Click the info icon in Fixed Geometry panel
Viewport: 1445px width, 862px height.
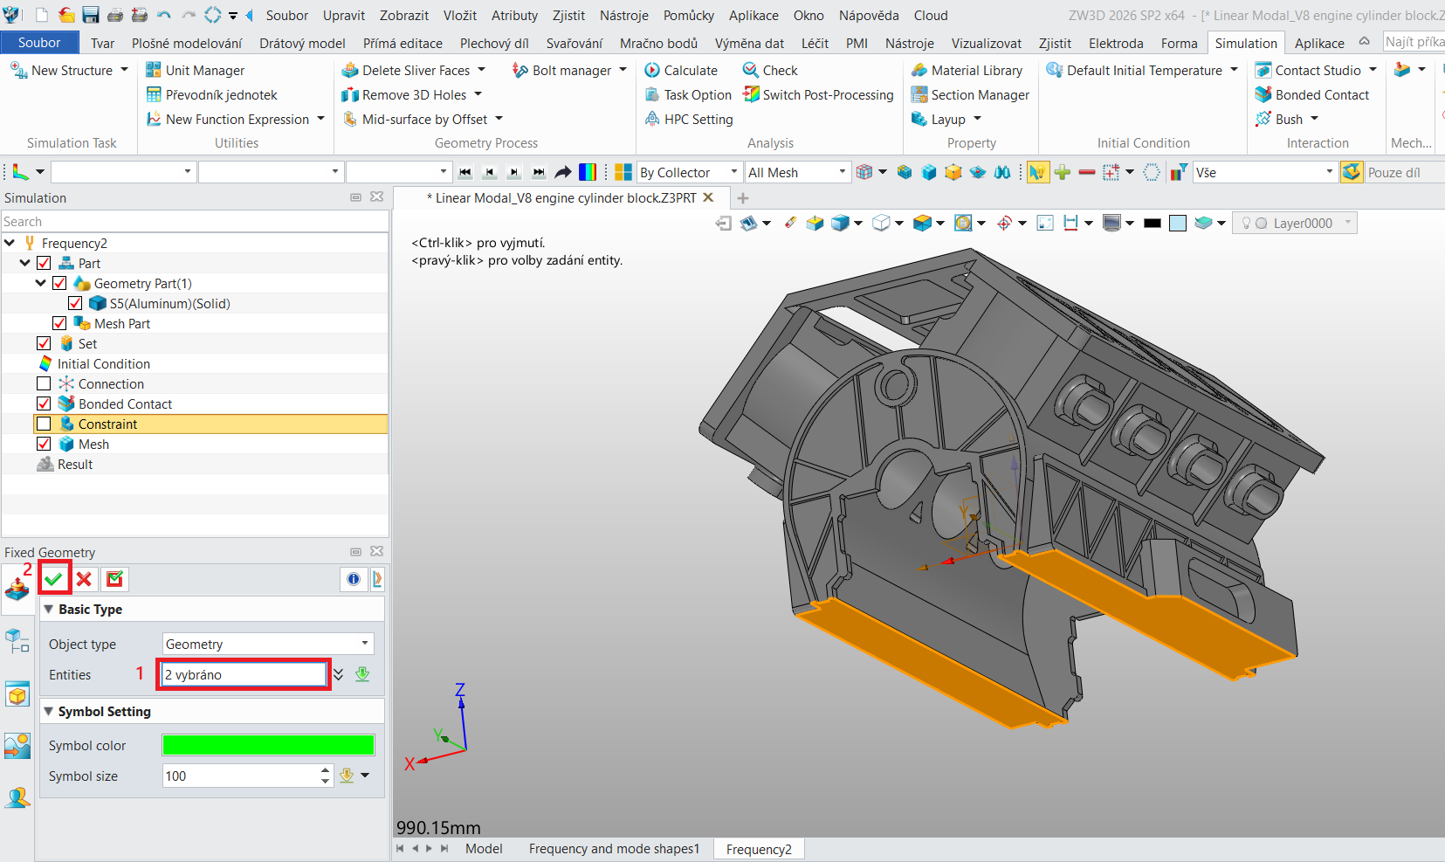coord(354,579)
